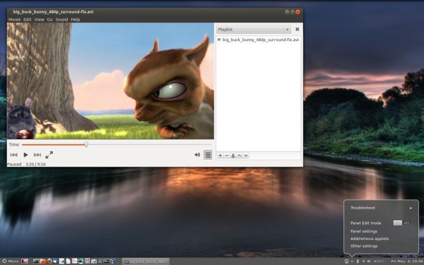Screen dimensions: 424x265
Task: Click the Time seek slider handle
Action: (86, 144)
